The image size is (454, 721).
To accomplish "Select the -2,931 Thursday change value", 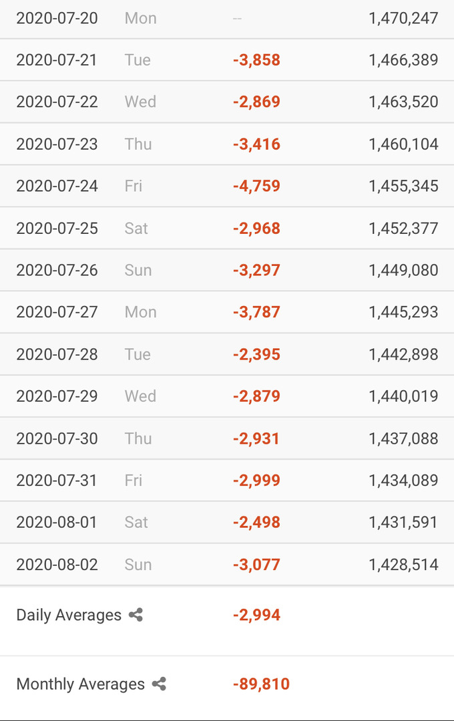I will 256,438.
